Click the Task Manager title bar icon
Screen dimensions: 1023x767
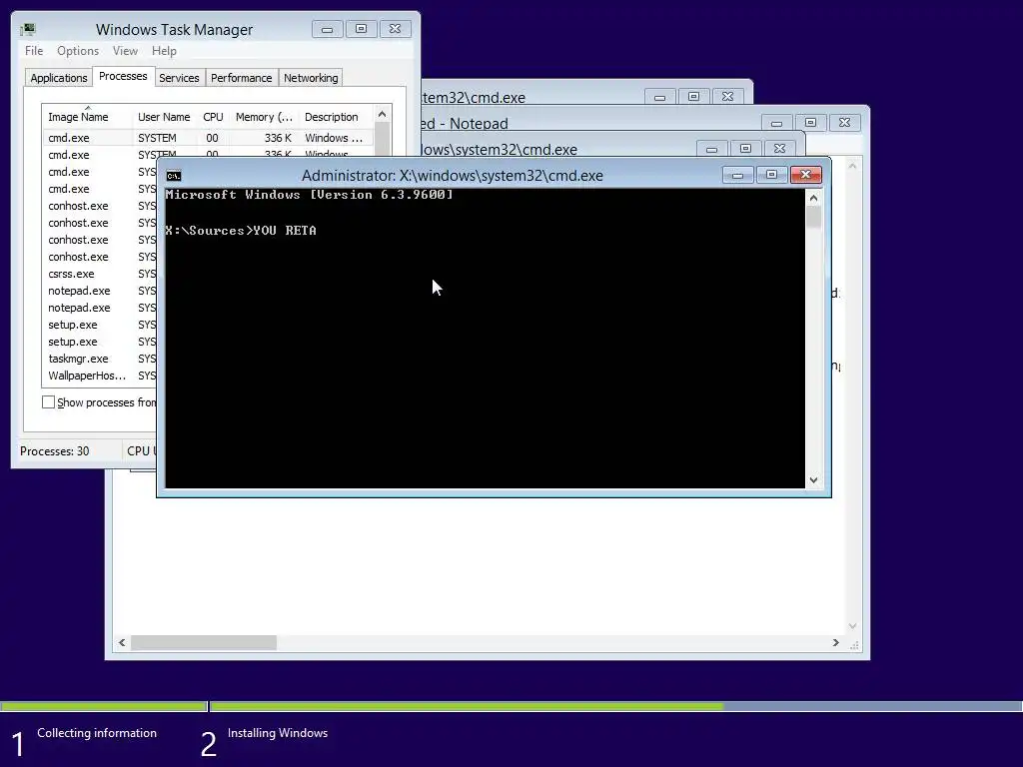(27, 29)
